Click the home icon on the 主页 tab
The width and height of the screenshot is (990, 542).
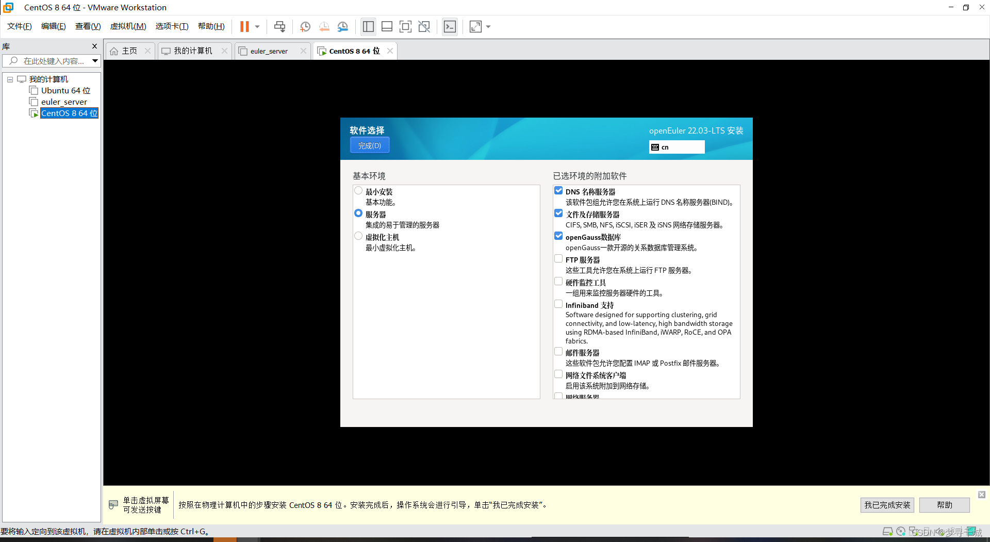pos(114,51)
